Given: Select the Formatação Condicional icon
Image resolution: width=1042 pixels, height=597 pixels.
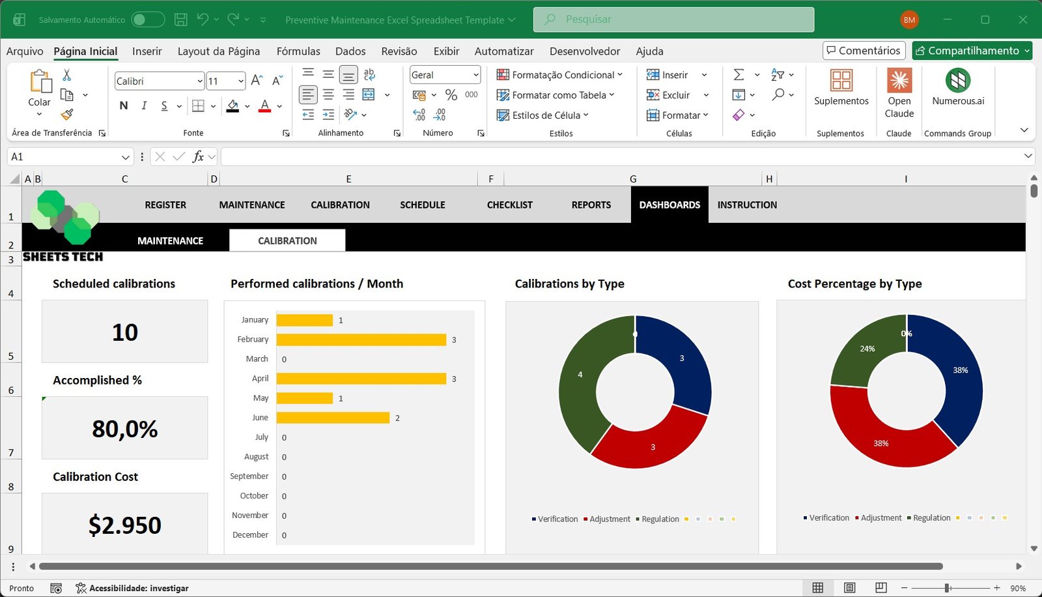Looking at the screenshot, I should coord(502,74).
